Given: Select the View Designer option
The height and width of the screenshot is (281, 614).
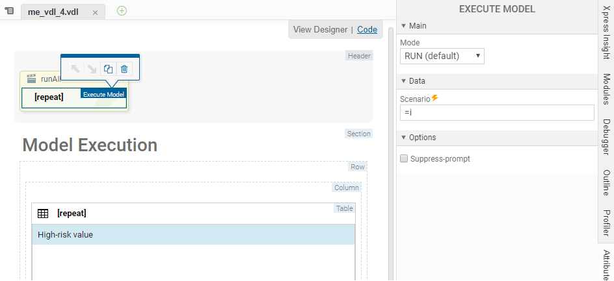Looking at the screenshot, I should click(x=320, y=29).
